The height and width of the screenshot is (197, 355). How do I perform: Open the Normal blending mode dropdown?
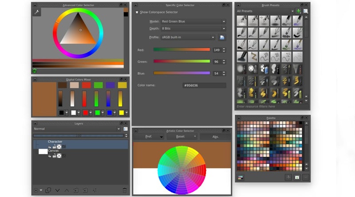[77, 129]
